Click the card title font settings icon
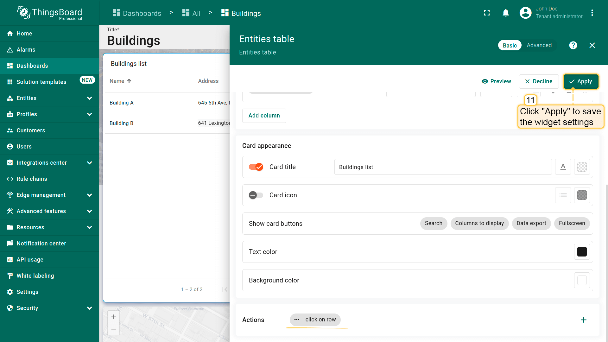608x342 pixels. pyautogui.click(x=563, y=167)
